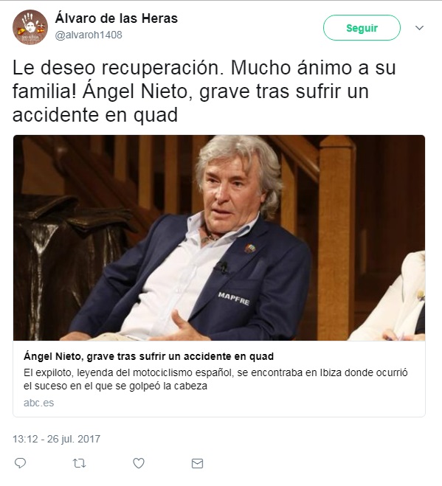Open the display name Álvaro de las Heras
This screenshot has height=486, width=442.
coord(117,18)
